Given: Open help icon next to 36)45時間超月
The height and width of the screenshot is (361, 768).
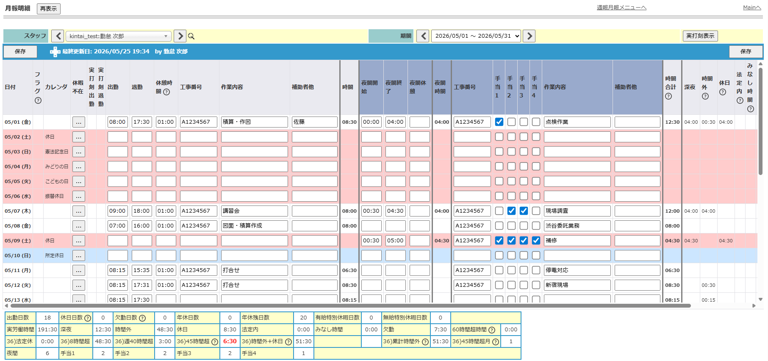Looking at the screenshot, I should [x=496, y=342].
